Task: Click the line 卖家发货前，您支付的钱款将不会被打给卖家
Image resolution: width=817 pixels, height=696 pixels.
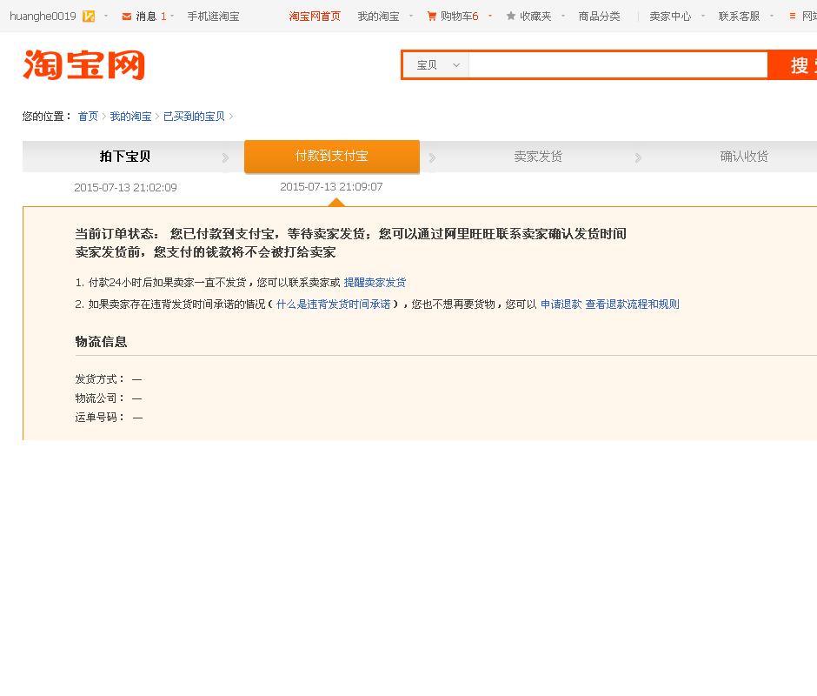Action: (x=205, y=252)
